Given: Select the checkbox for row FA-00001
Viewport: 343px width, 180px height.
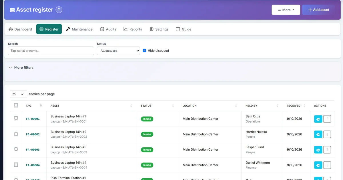Looking at the screenshot, I should tap(16, 118).
